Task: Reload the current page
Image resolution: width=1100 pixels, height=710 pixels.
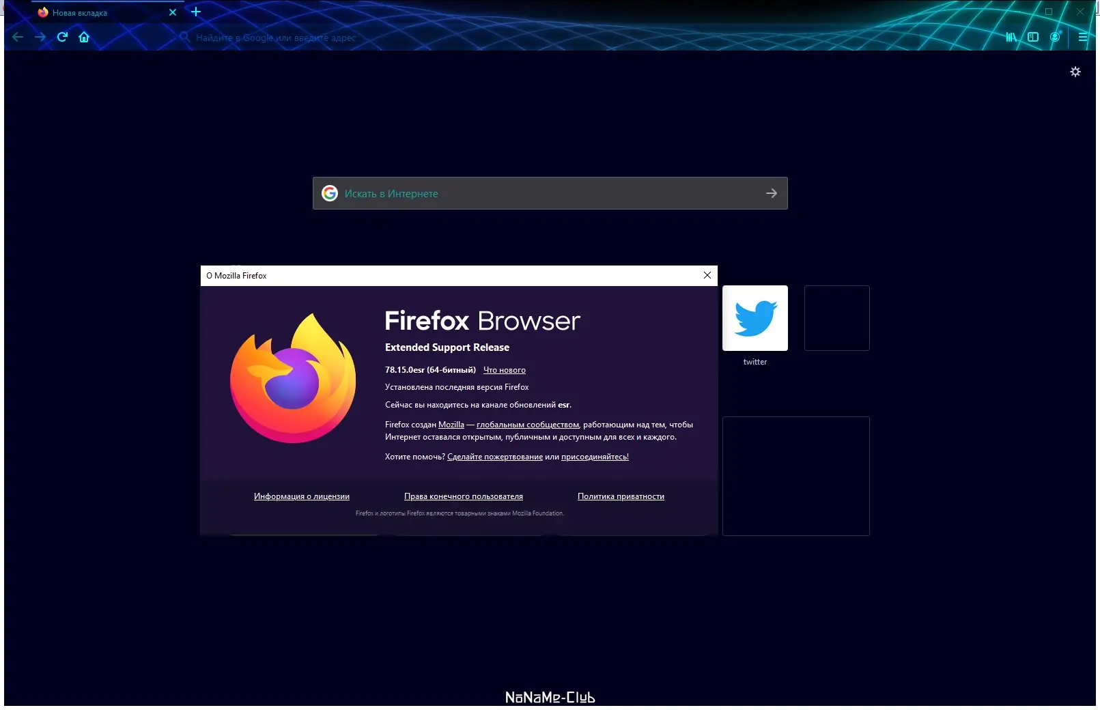Action: (62, 37)
